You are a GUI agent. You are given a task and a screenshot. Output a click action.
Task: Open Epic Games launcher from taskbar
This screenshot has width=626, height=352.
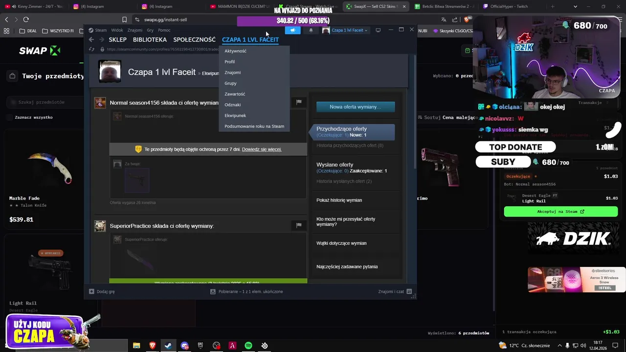pyautogui.click(x=201, y=346)
